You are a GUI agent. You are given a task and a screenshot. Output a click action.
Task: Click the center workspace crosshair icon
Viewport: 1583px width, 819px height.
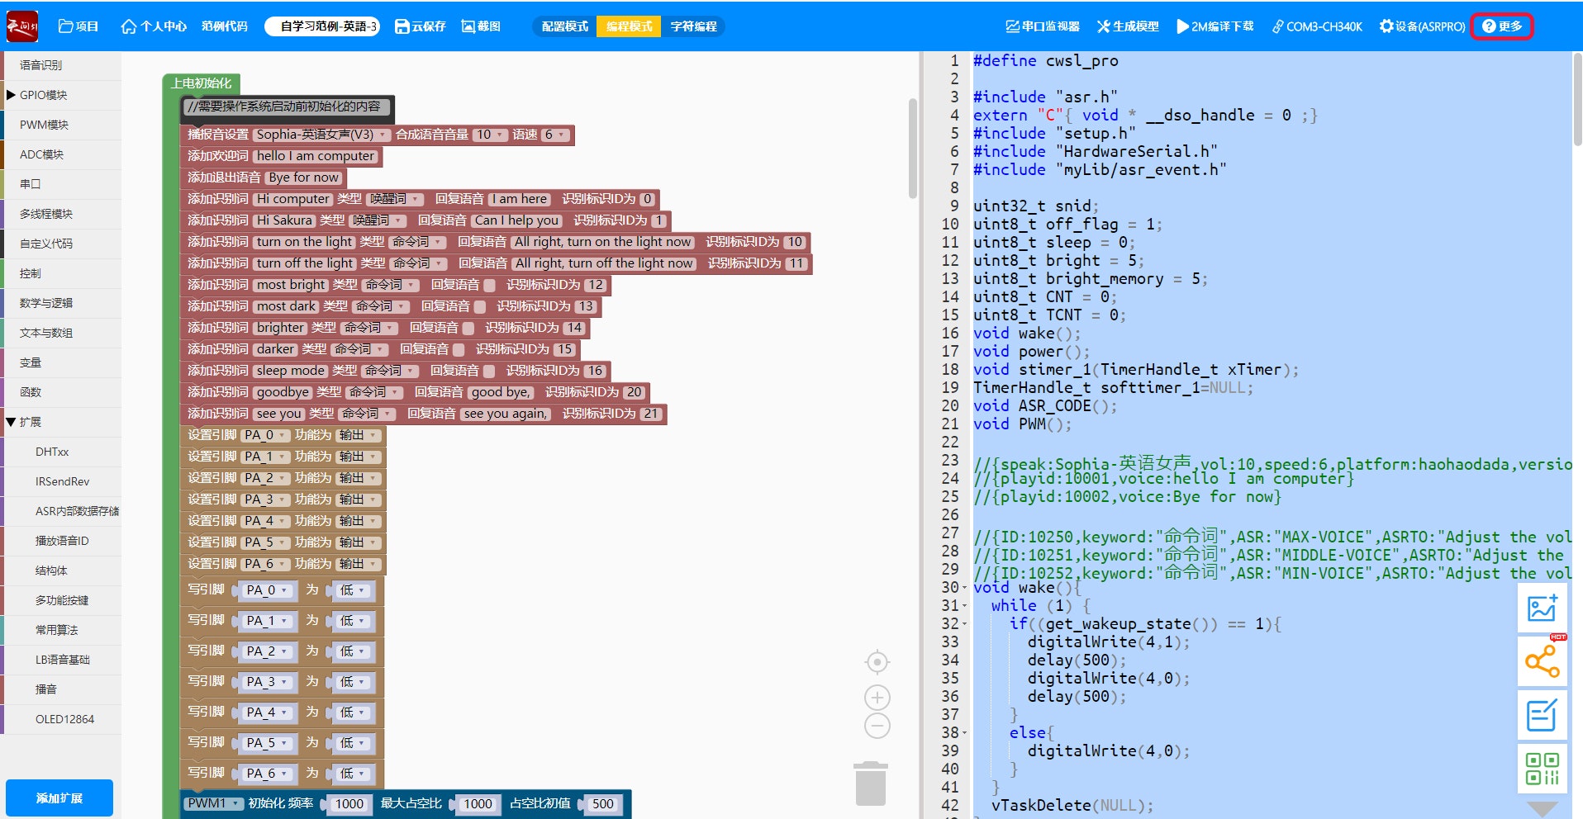click(877, 662)
